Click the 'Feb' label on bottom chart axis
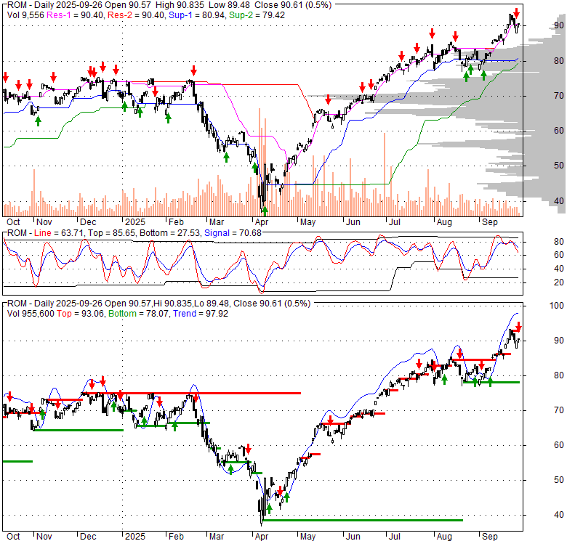 tap(176, 537)
